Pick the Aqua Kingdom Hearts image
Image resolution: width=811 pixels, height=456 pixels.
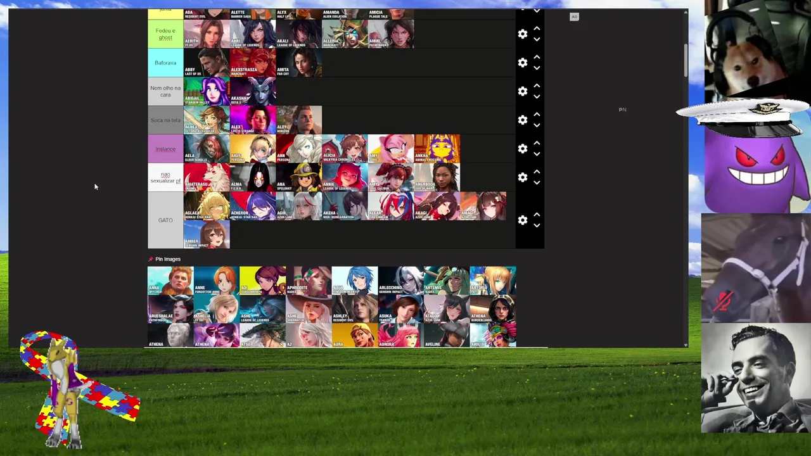355,281
